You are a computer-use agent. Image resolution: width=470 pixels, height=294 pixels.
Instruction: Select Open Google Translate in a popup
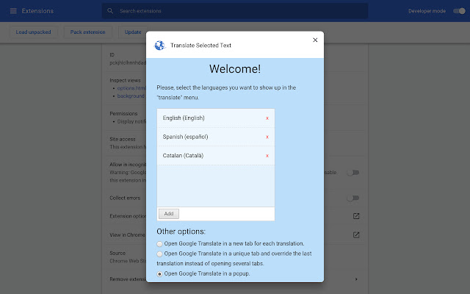click(x=159, y=274)
